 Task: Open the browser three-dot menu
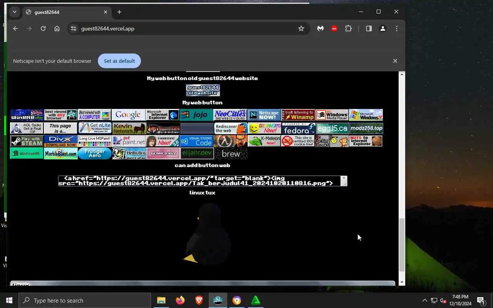click(x=397, y=28)
